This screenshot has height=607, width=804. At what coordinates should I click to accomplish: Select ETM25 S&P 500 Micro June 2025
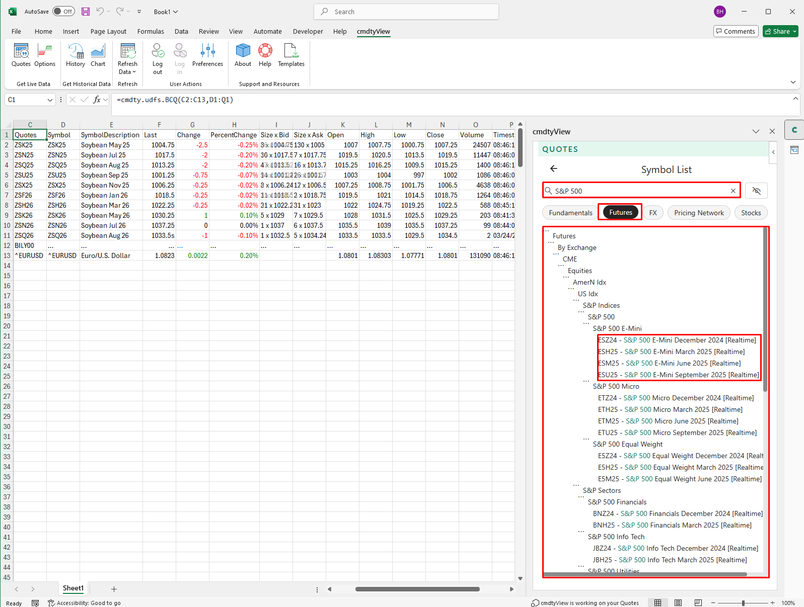[x=668, y=421]
